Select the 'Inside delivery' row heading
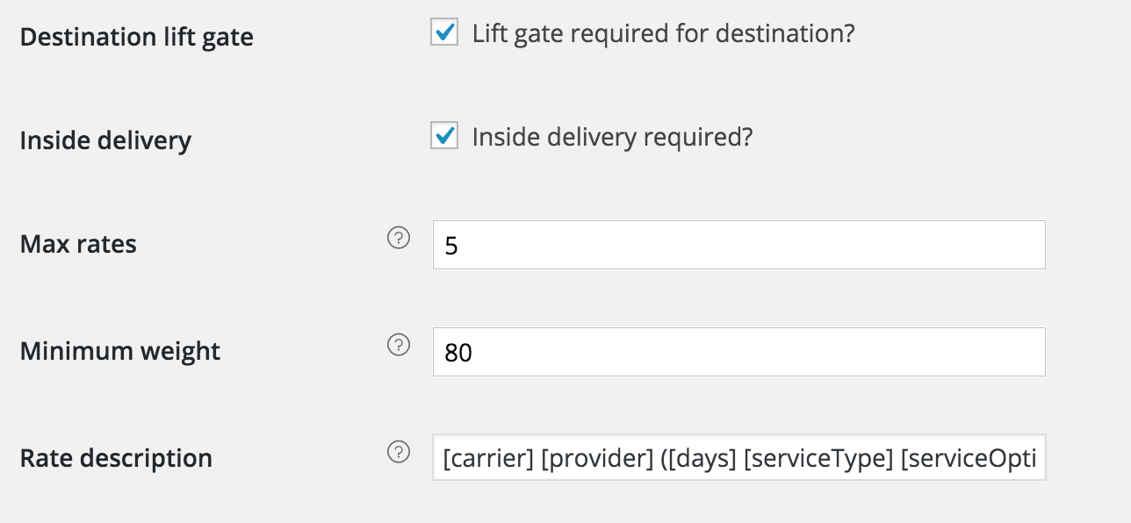Image resolution: width=1131 pixels, height=523 pixels. click(x=105, y=141)
